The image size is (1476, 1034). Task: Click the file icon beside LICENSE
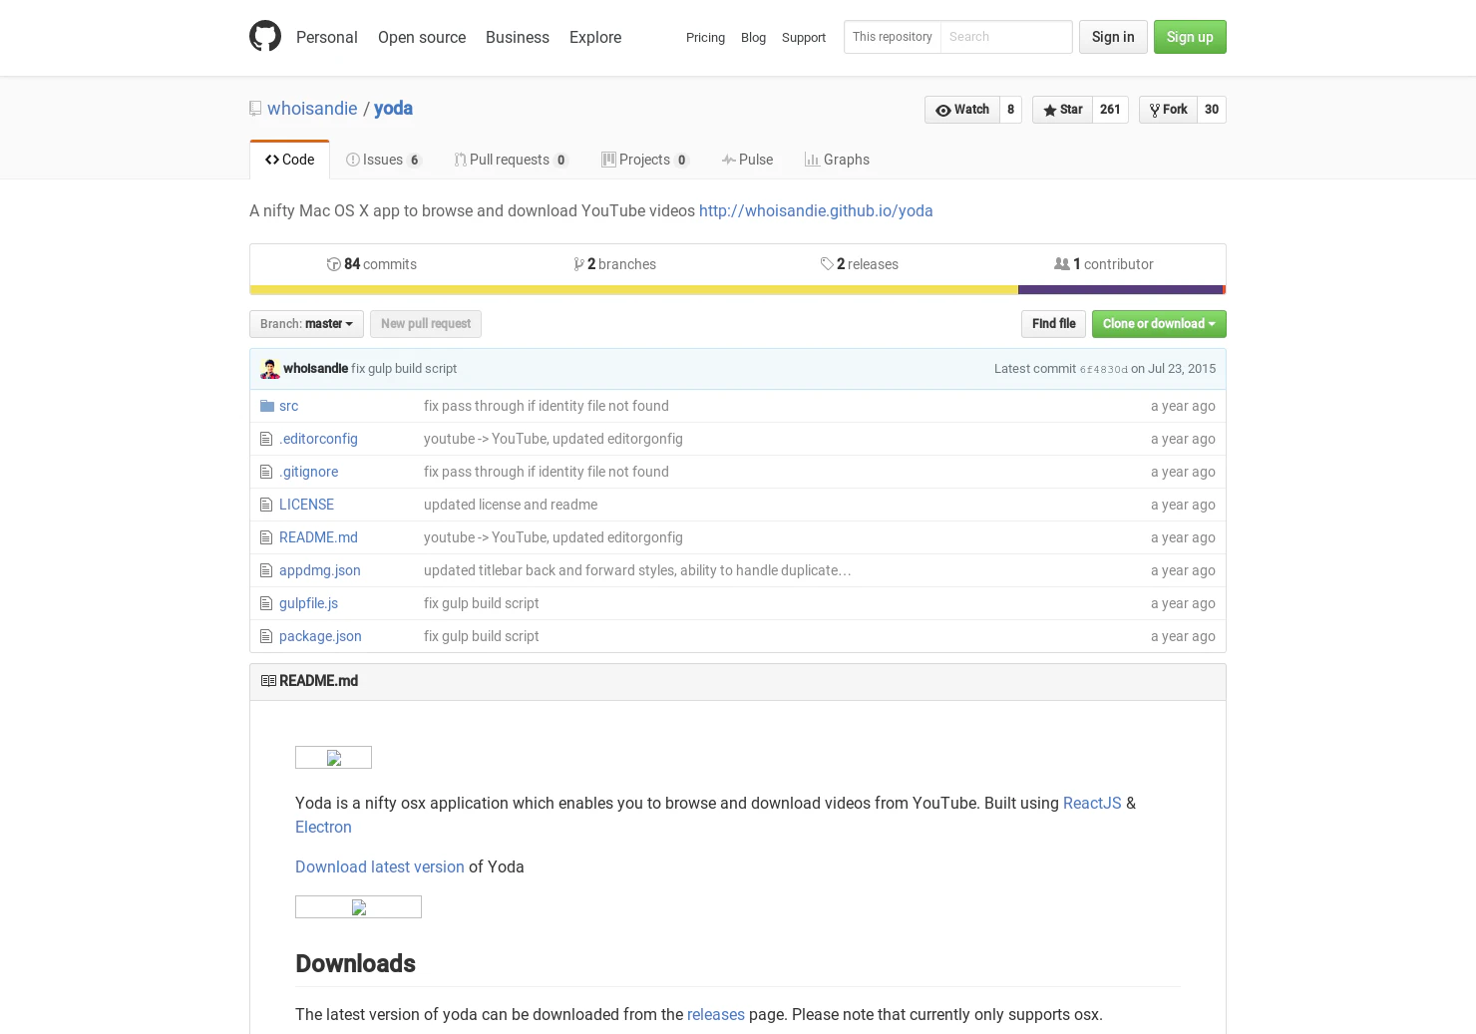266,505
